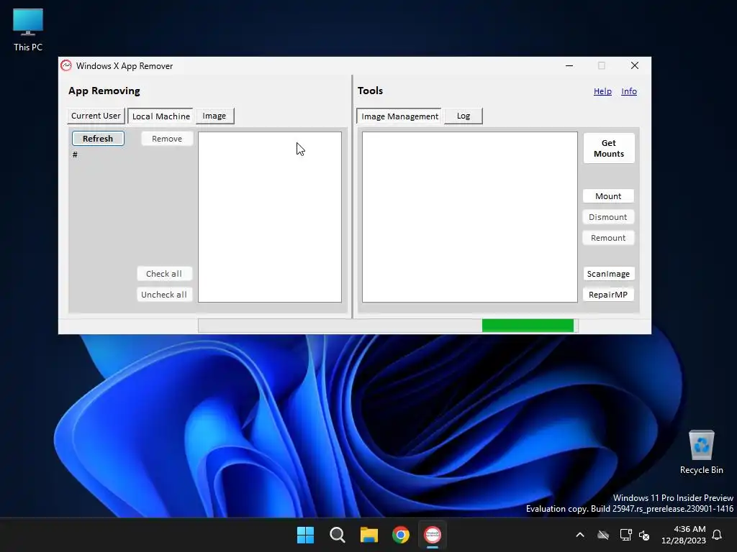Open the Windows Start menu
This screenshot has height=552, width=737.
click(305, 535)
